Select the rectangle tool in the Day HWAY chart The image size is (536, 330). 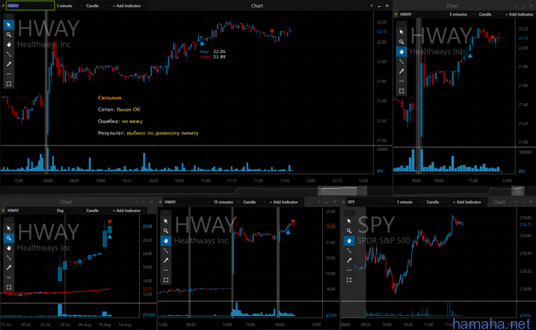9,287
